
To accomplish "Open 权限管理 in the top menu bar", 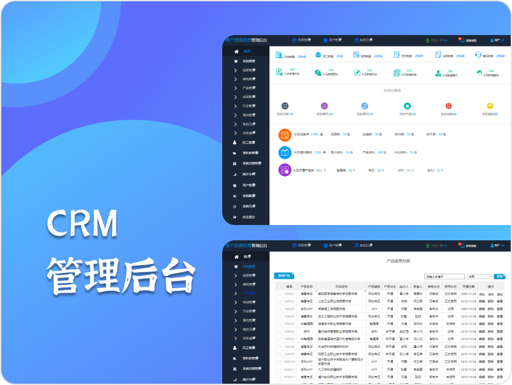I will coord(301,39).
